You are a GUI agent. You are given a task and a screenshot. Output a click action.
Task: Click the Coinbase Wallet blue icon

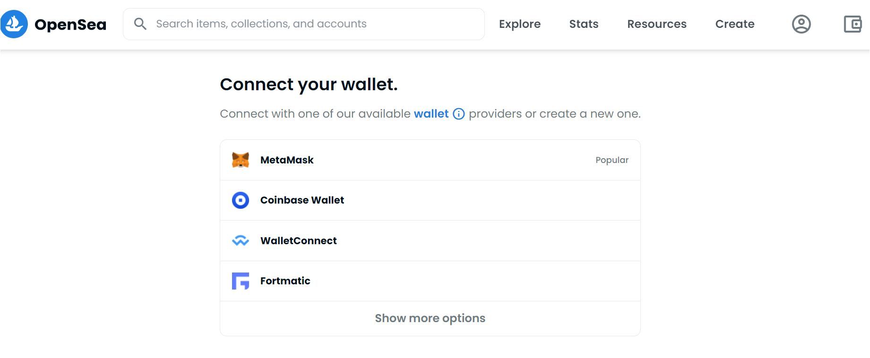[241, 200]
